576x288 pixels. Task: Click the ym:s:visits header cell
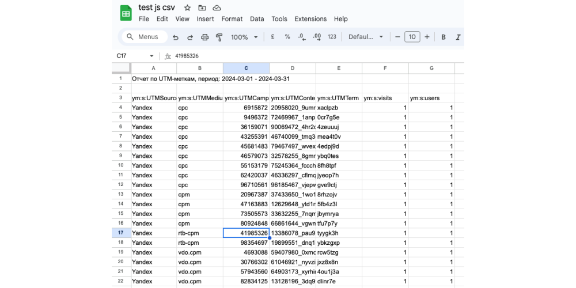pos(385,98)
